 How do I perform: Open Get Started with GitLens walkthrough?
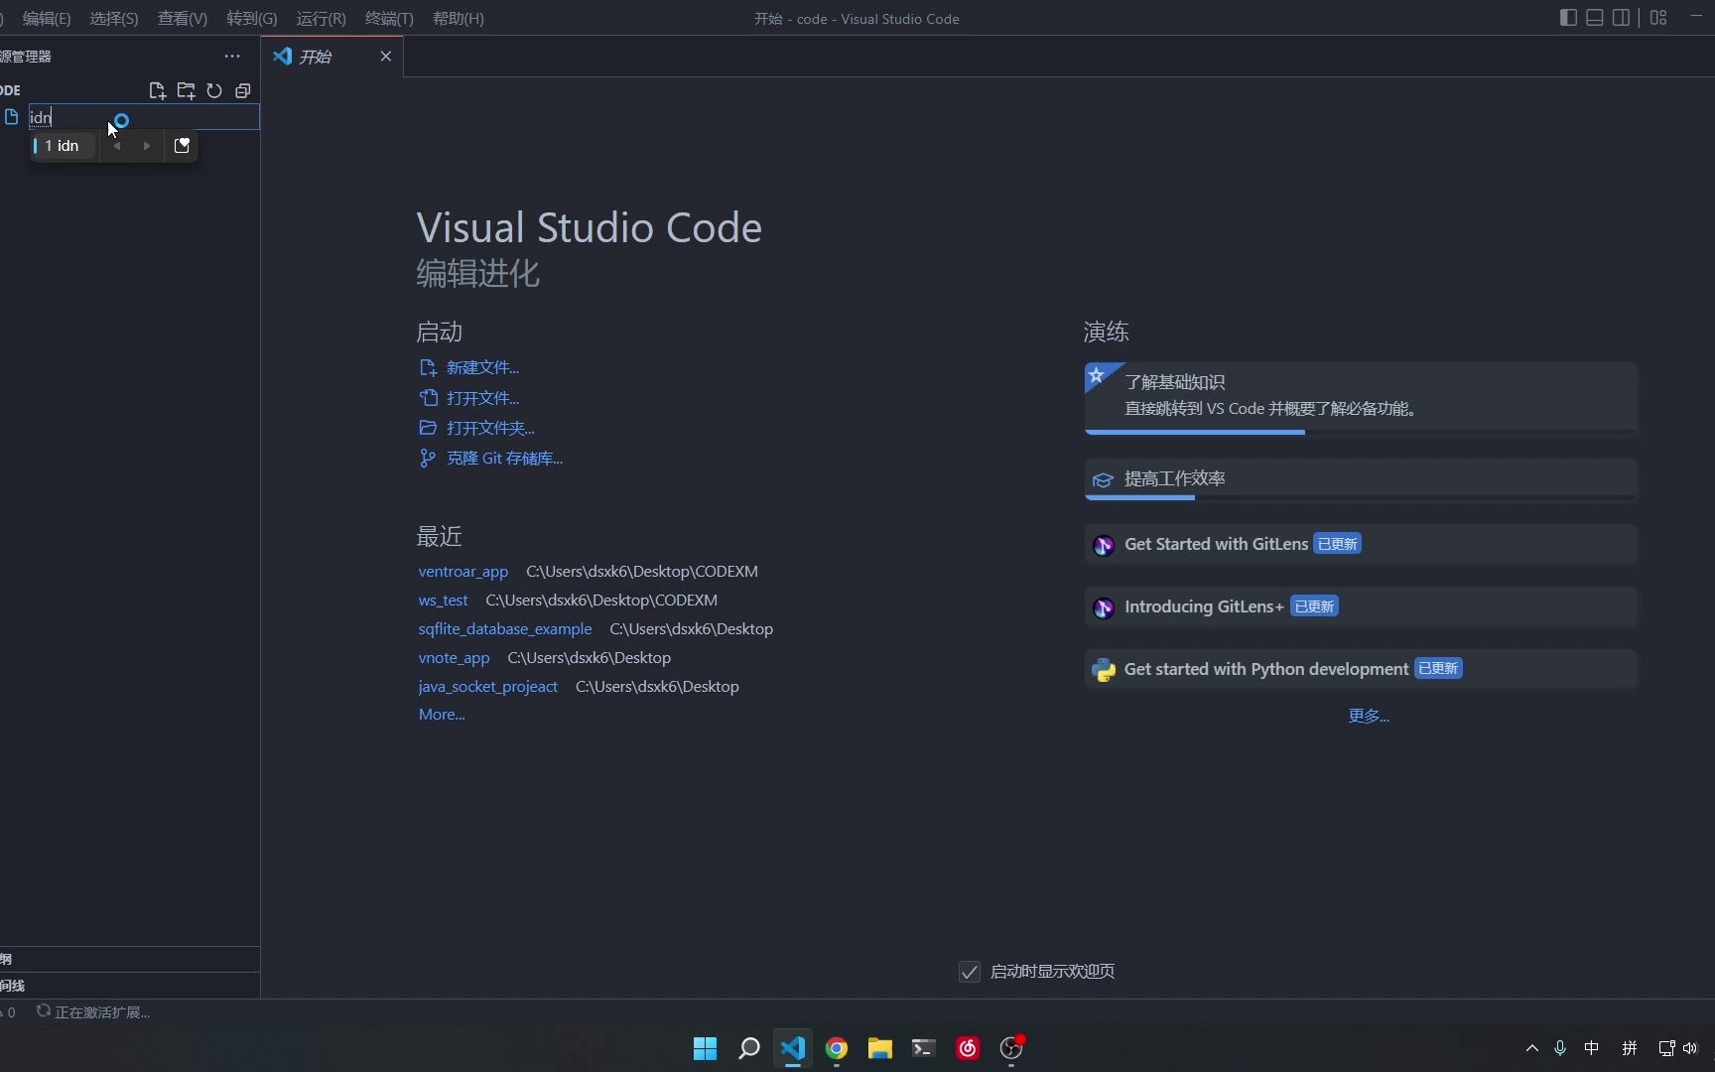tap(1361, 544)
